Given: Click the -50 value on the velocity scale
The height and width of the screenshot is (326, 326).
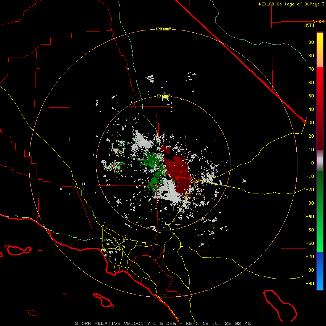Looking at the screenshot, I should [310, 230].
